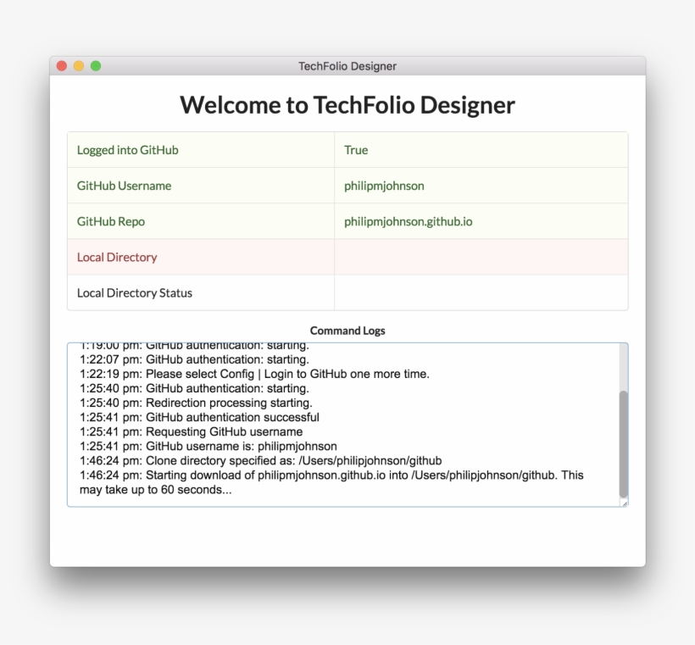Click the "Logged into GitHub" row label
Image resolution: width=695 pixels, height=645 pixels.
click(x=128, y=150)
